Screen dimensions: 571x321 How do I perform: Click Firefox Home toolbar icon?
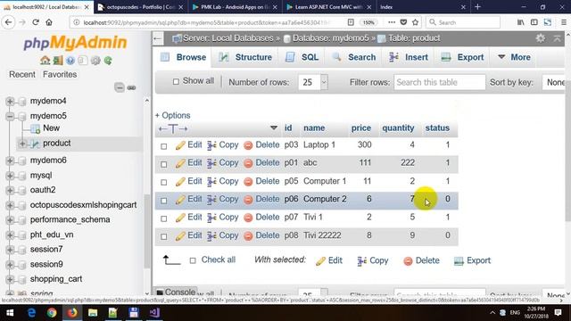[49, 22]
